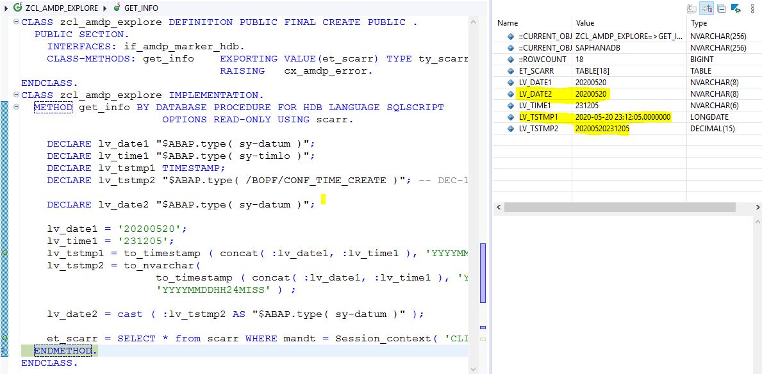Click the diamond icon next to LV_TSTMP2 variable
Screen dimensions: 762x374
pos(511,129)
